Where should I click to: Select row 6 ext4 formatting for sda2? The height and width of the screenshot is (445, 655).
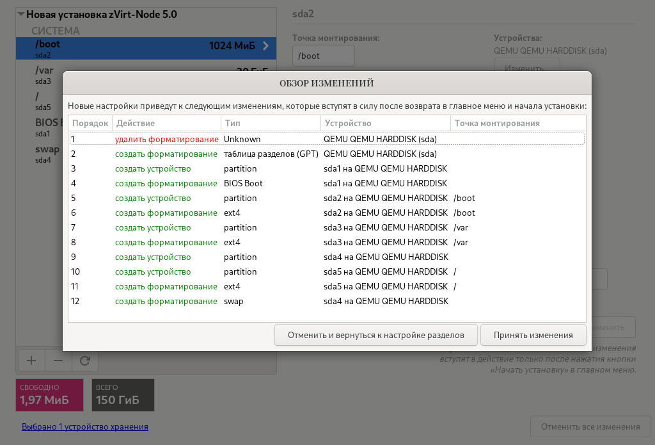coord(327,213)
